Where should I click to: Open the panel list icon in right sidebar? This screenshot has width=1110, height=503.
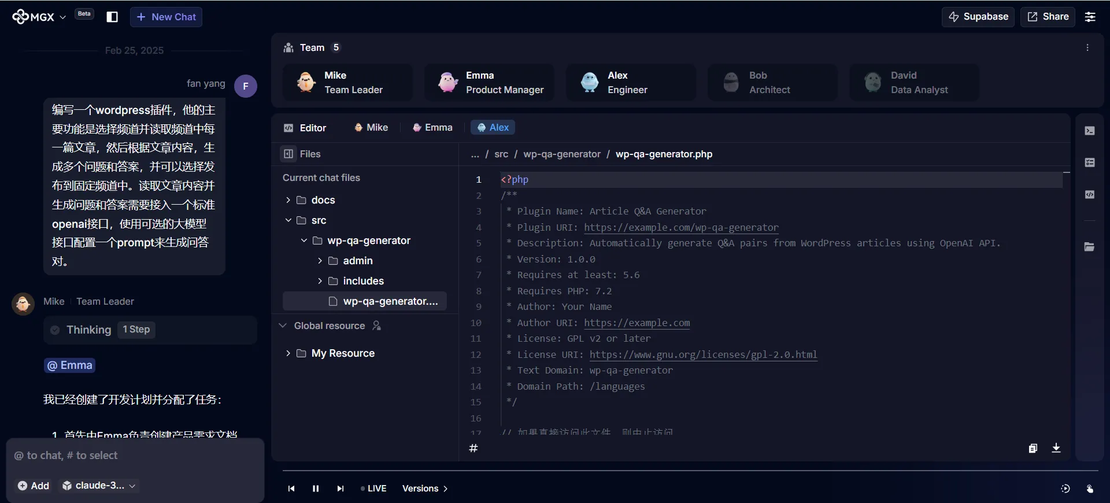(x=1090, y=162)
